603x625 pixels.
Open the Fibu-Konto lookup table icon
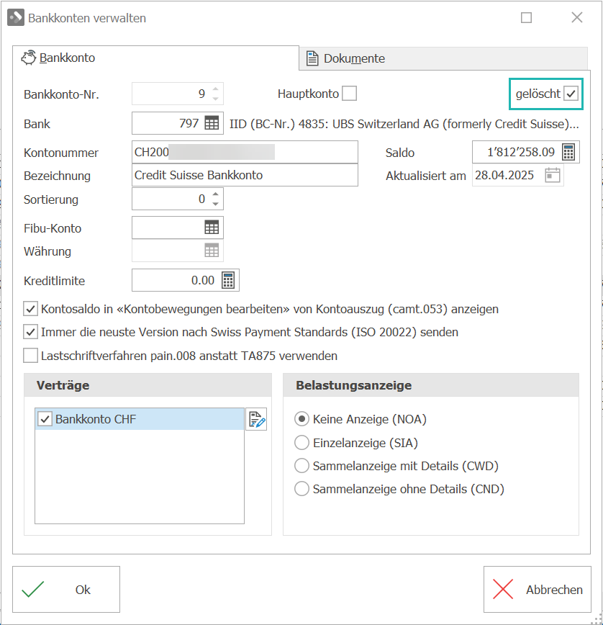(212, 228)
